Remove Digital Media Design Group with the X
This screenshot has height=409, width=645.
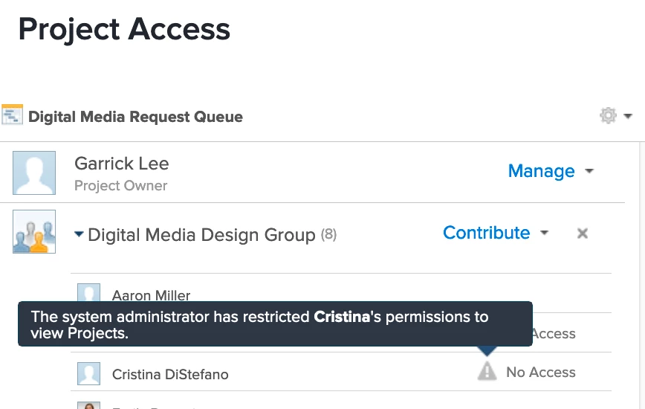pos(583,234)
